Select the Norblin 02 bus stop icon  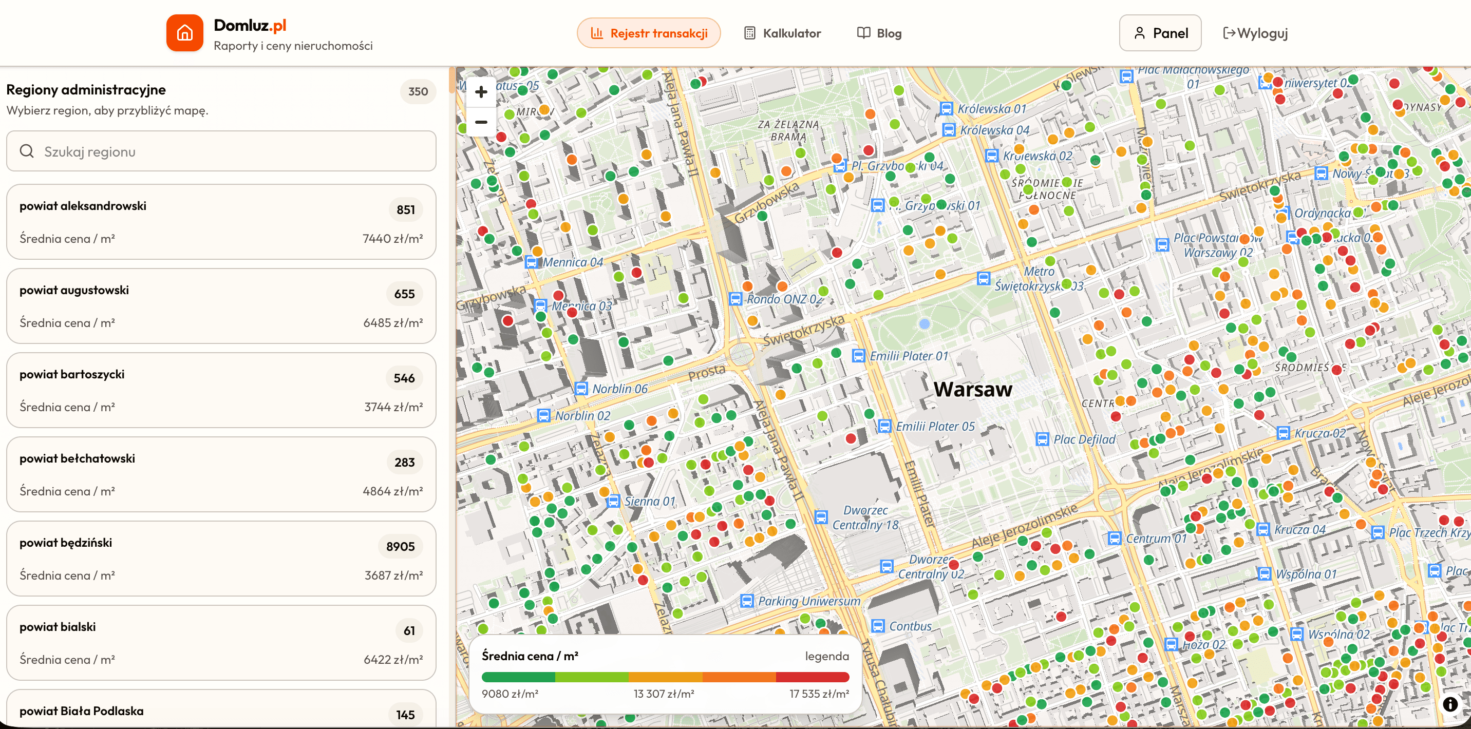543,416
